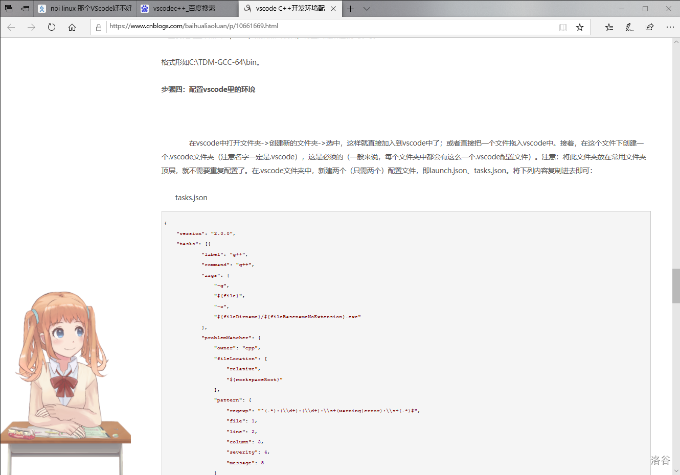Click the browser Back arrow

[x=11, y=27]
